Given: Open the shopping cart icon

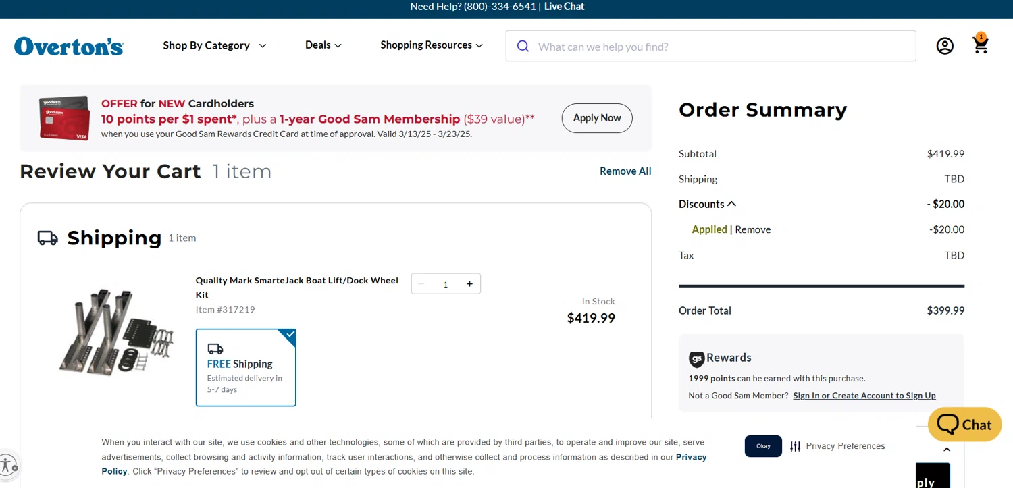Looking at the screenshot, I should tap(980, 45).
